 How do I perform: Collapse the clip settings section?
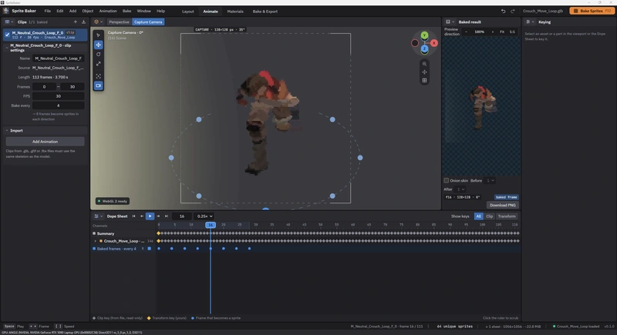click(7, 48)
